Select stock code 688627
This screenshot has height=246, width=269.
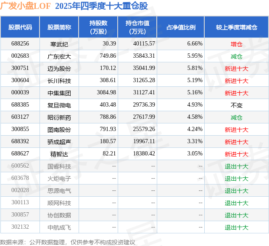(x=20, y=153)
